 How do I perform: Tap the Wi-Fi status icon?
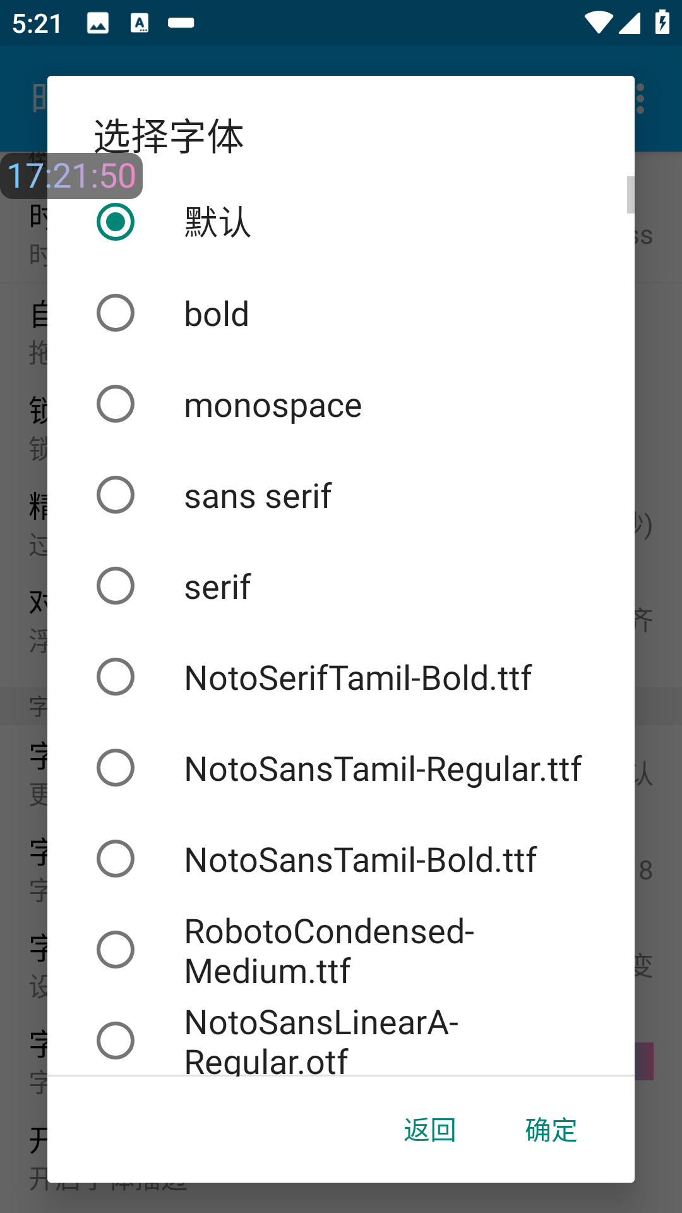tap(597, 23)
